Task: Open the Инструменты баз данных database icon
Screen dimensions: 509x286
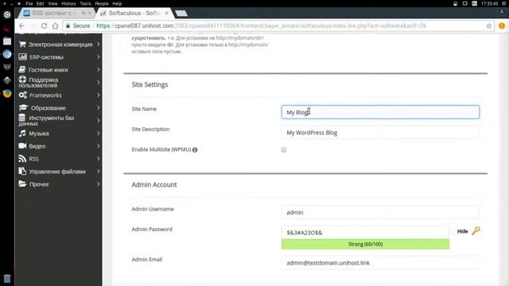Action: coord(22,117)
